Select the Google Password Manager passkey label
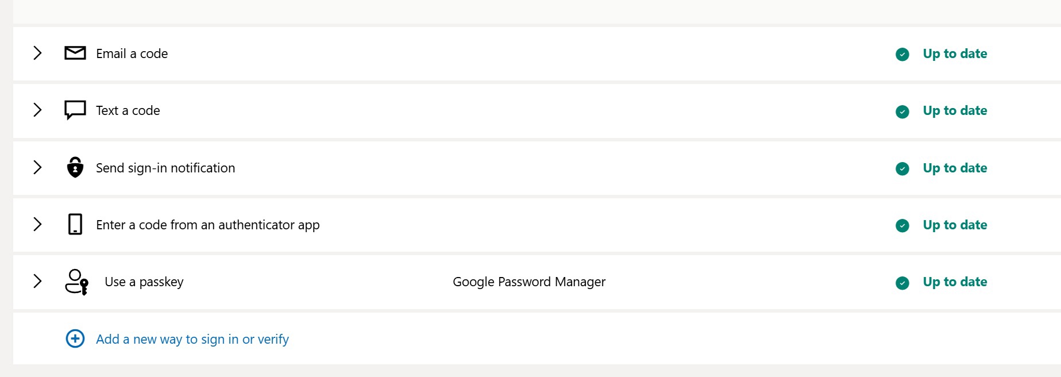1061x377 pixels. pyautogui.click(x=529, y=282)
